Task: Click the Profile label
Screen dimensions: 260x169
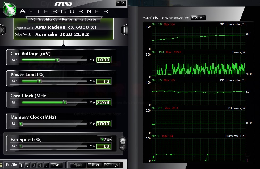Action: click(x=11, y=165)
